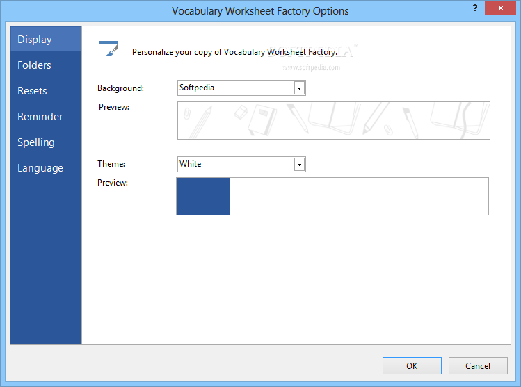The image size is (521, 387).
Task: Click the Softpedia background combo box
Action: tap(241, 88)
